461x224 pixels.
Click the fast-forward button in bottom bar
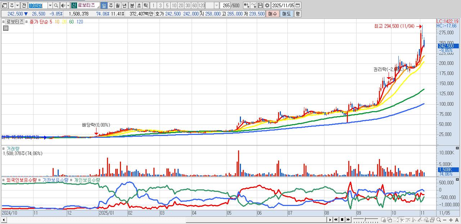point(348,220)
